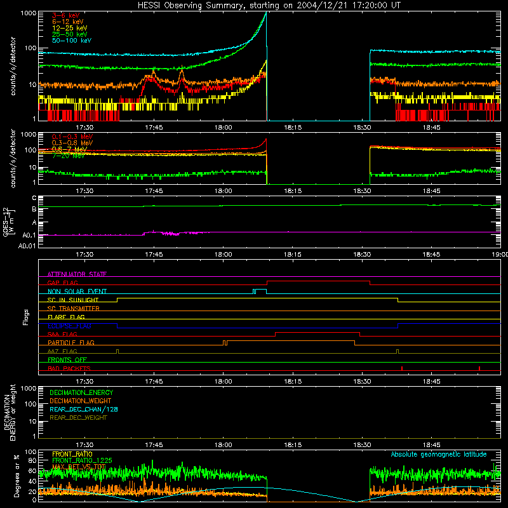Click the 50-100 keV curve peak at data gap

coord(266,13)
